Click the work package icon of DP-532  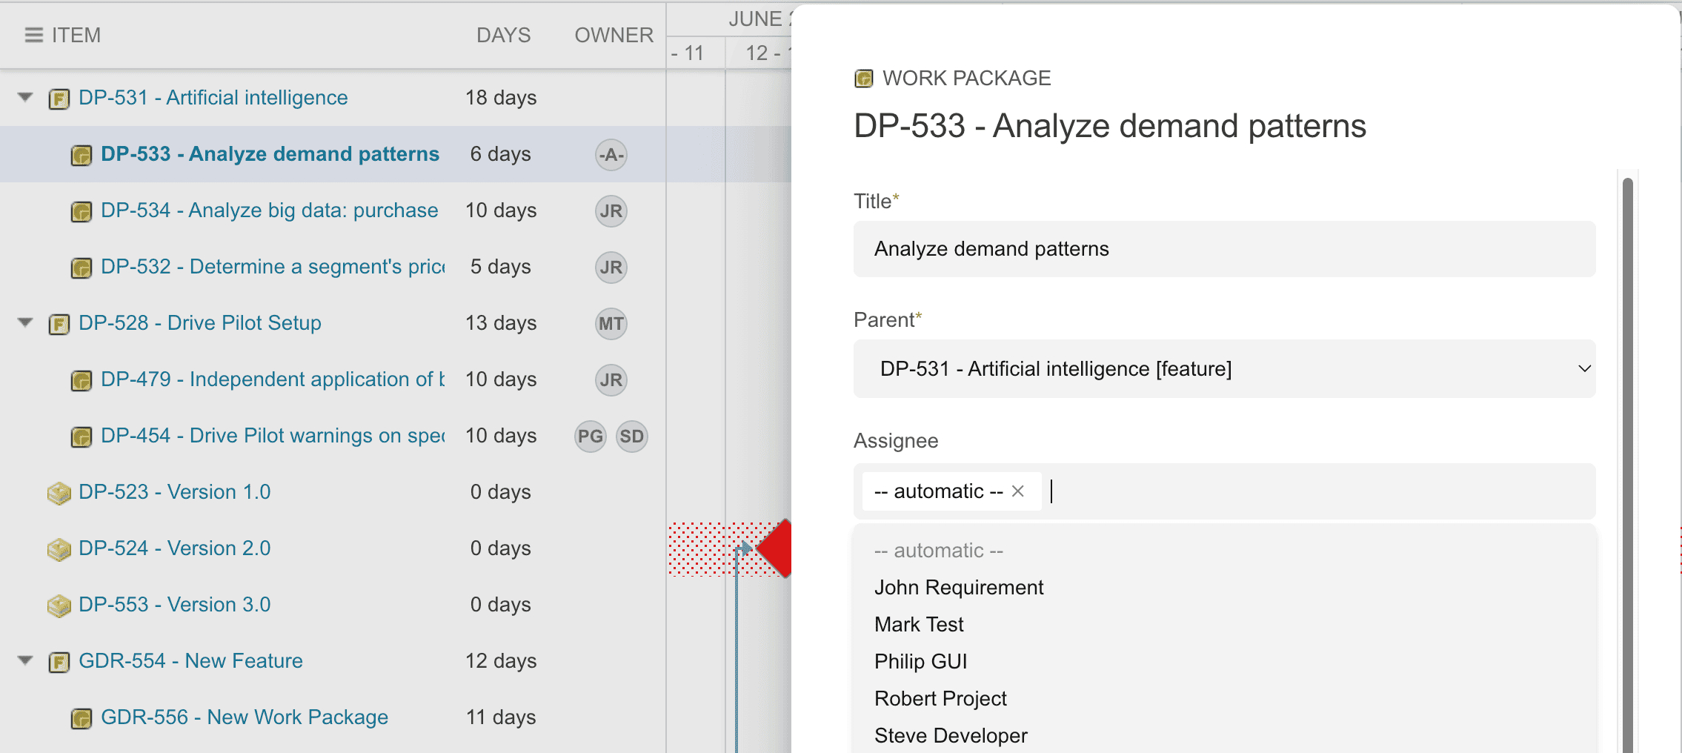(82, 268)
